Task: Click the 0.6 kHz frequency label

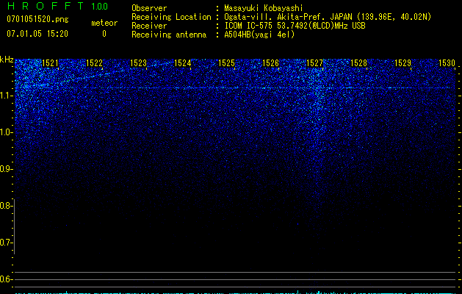Action: (6, 279)
